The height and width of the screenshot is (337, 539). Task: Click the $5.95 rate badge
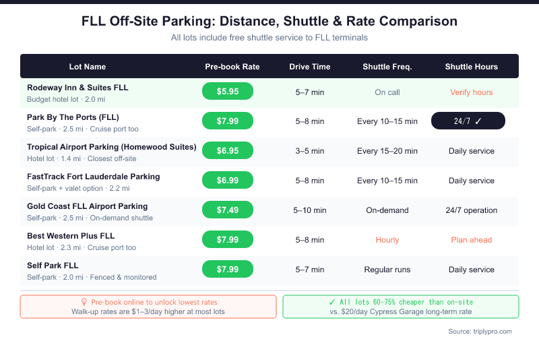coord(228,92)
